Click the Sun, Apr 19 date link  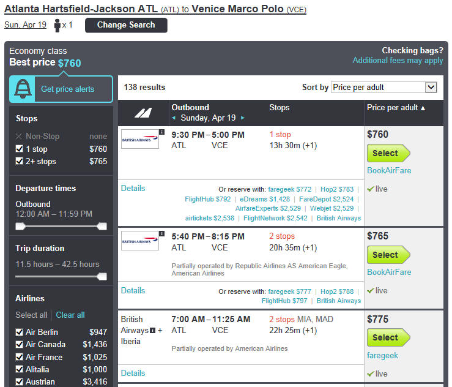25,25
